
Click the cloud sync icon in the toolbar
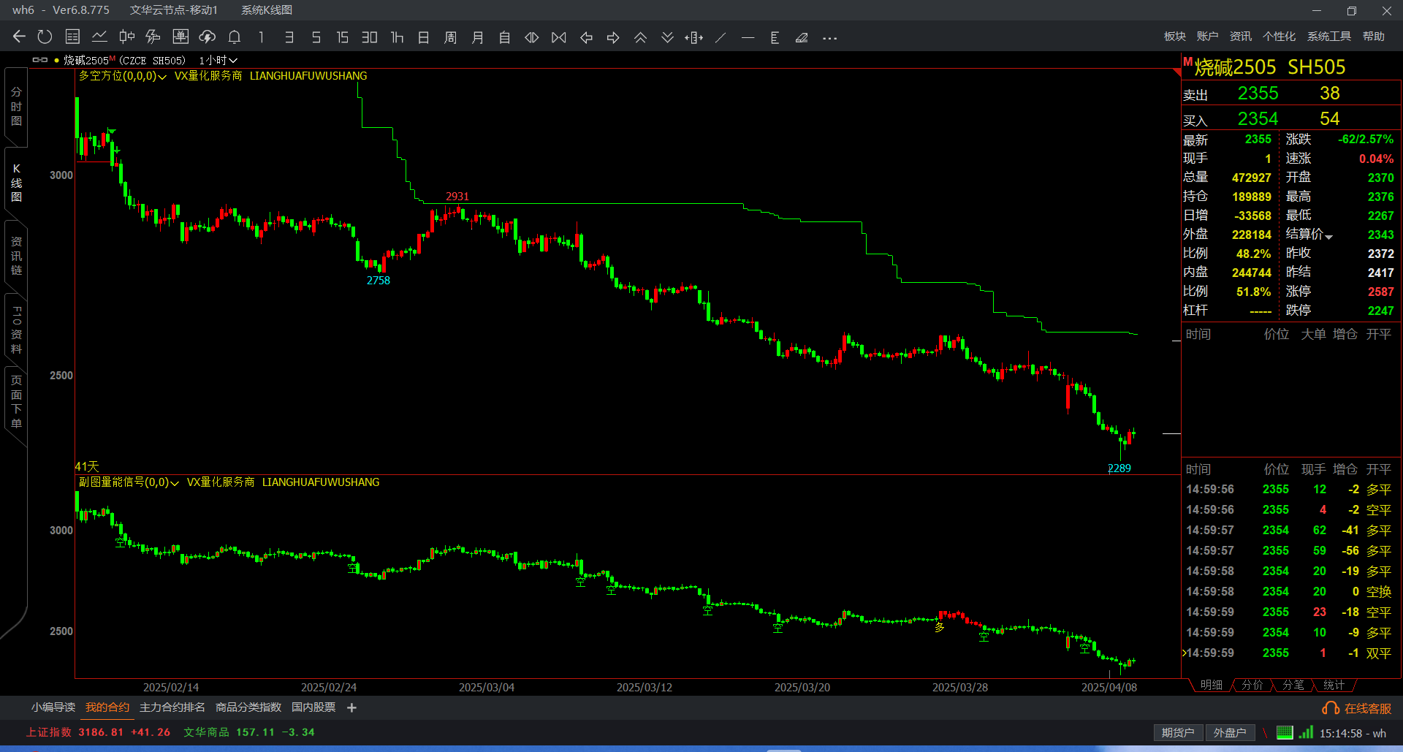pyautogui.click(x=208, y=37)
